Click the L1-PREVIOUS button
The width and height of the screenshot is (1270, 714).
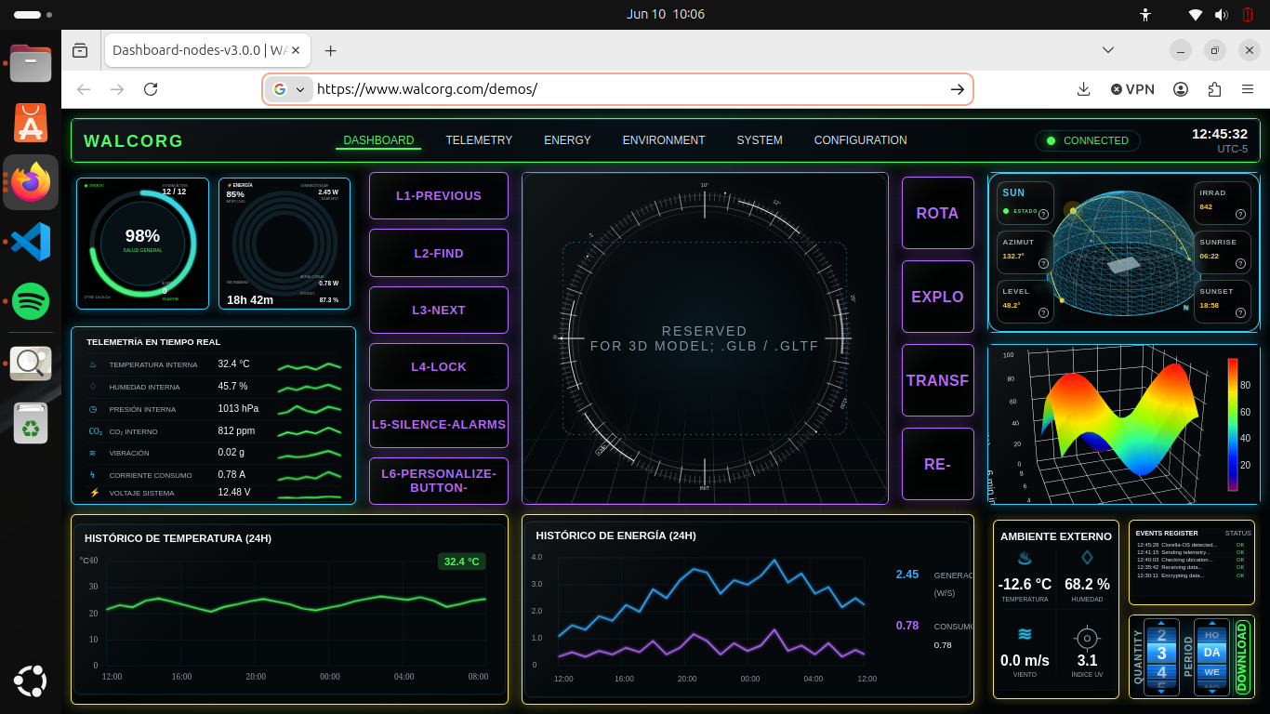[x=439, y=195]
